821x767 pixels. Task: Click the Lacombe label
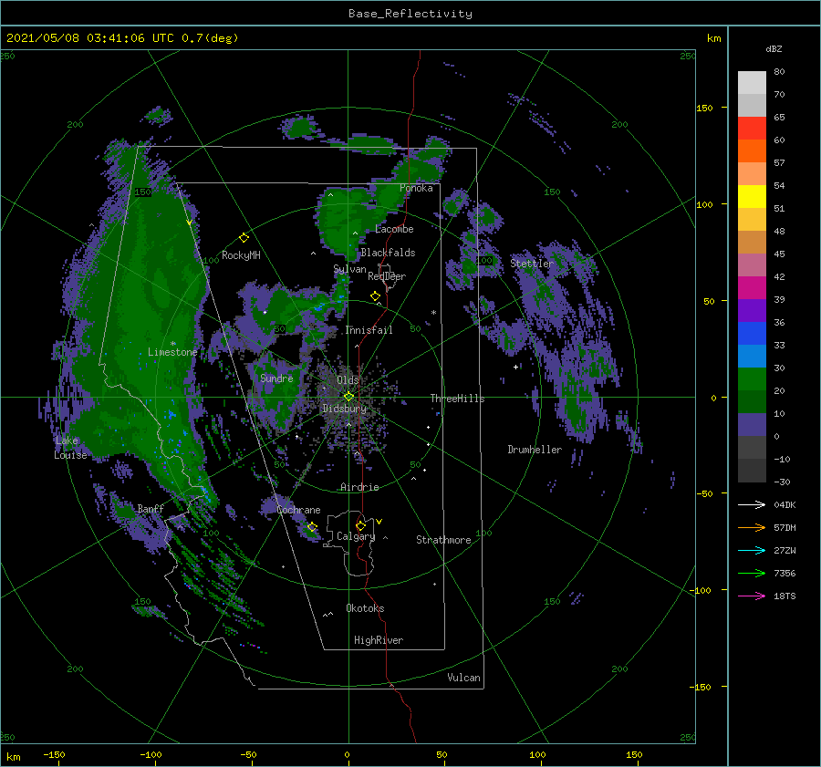point(394,229)
